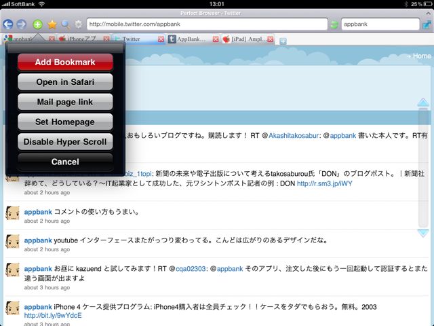Open the biz_1topi mention link
Viewport: 434px width, 326px height.
138,174
